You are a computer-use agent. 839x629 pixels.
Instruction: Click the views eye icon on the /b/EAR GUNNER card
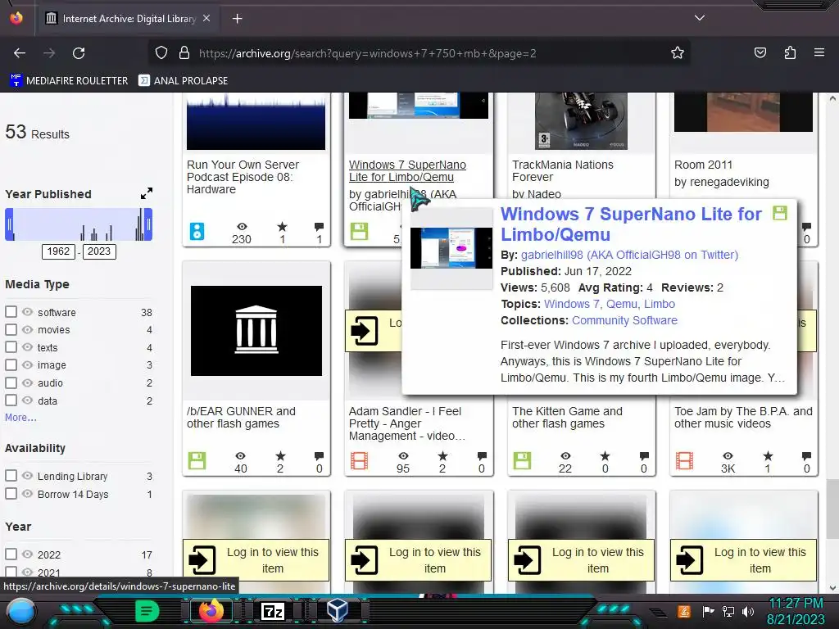click(x=241, y=455)
